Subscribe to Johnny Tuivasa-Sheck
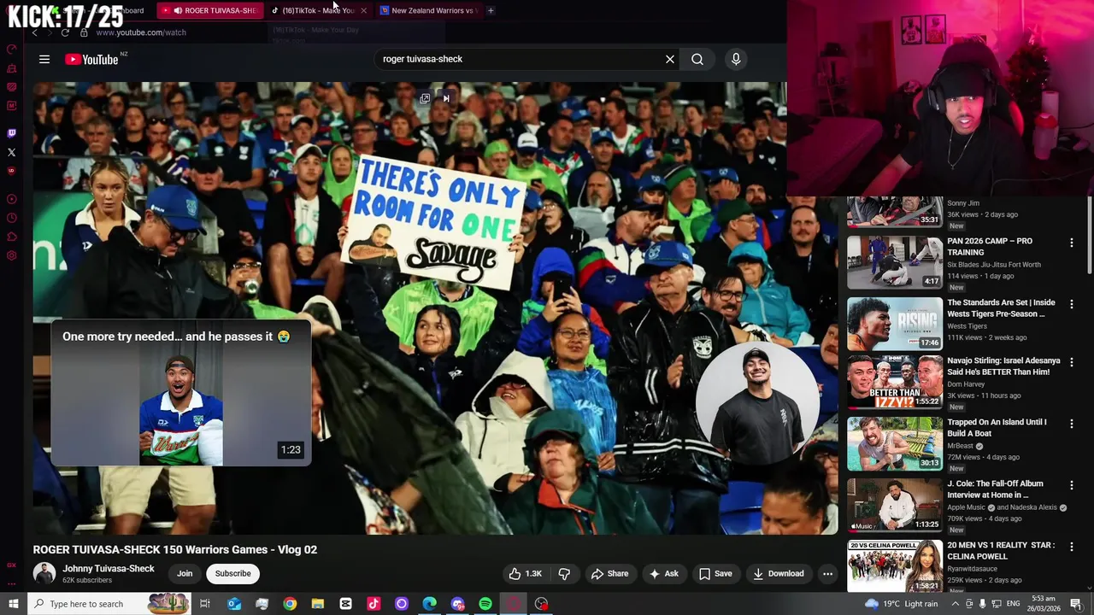The image size is (1094, 615). tap(232, 574)
